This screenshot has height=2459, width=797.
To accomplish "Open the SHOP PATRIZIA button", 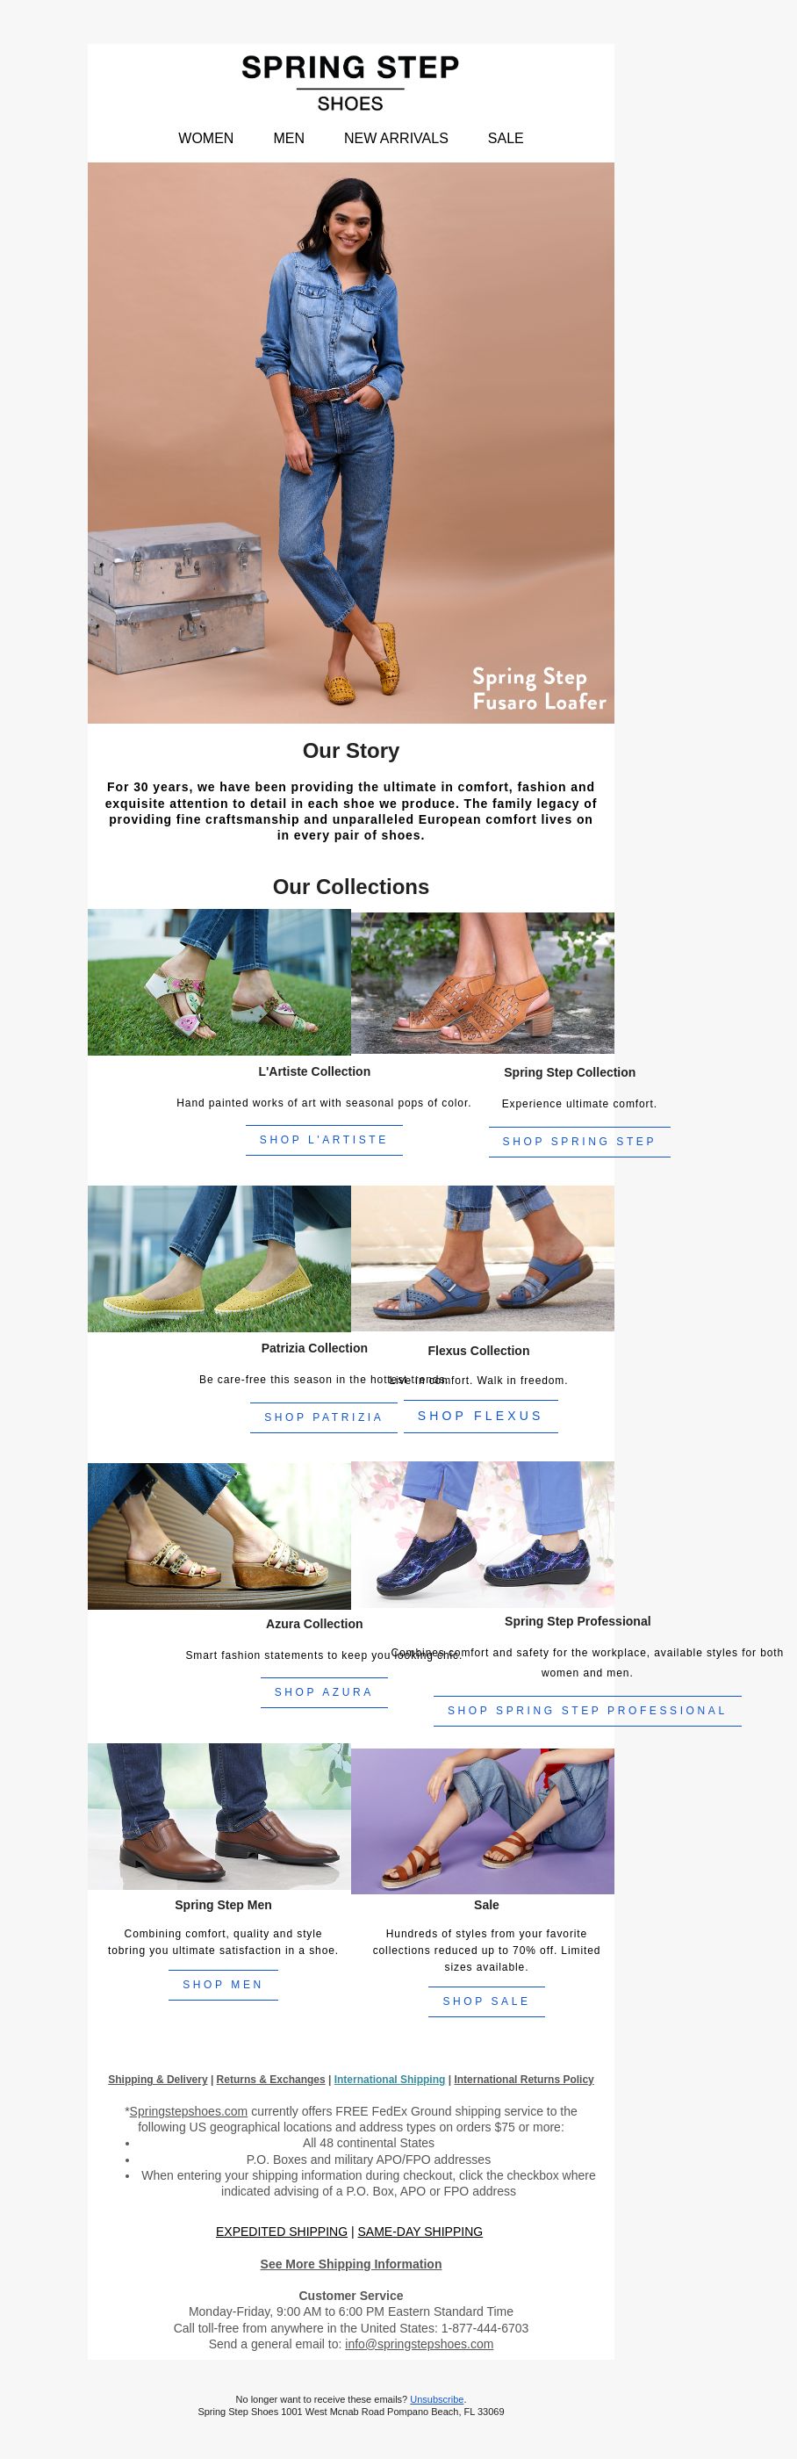I will click(324, 1417).
